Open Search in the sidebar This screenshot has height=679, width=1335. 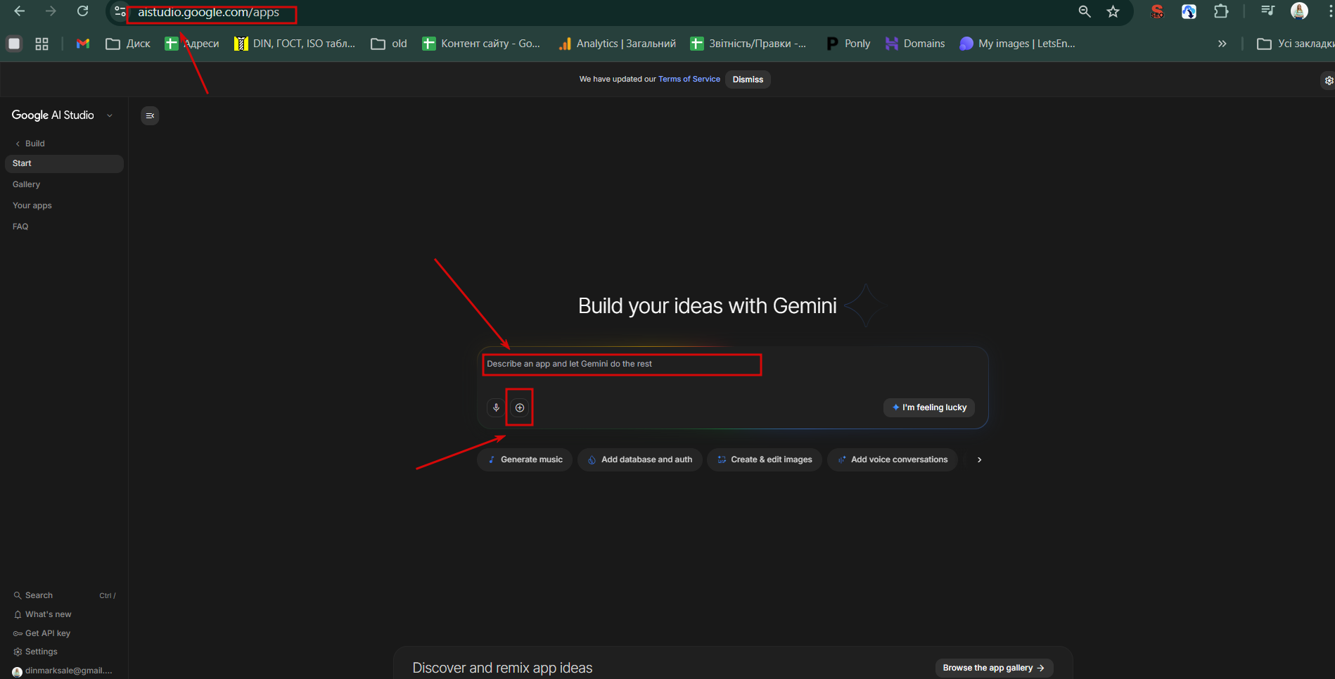click(x=64, y=595)
